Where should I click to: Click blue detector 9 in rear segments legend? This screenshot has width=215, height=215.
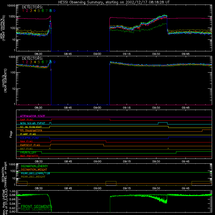(x=55, y=62)
